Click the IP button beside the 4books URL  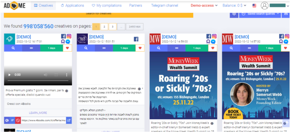pyautogui.click(x=13, y=120)
